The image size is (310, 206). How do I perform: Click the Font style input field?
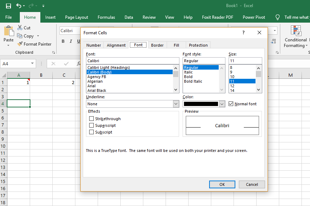click(204, 61)
